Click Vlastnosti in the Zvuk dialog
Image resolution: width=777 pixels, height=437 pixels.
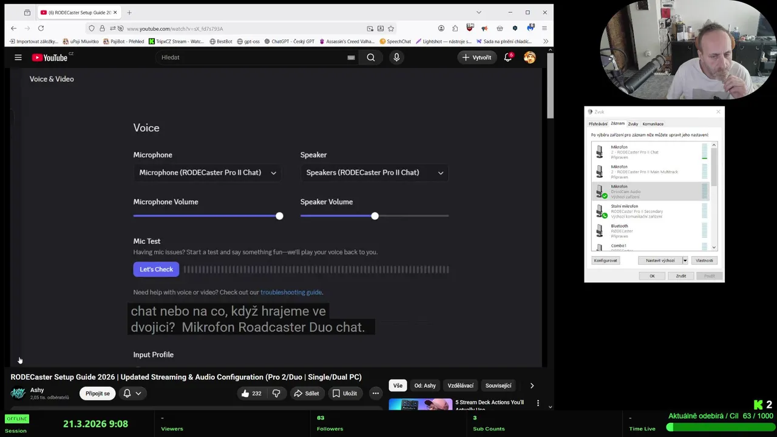[x=704, y=260]
